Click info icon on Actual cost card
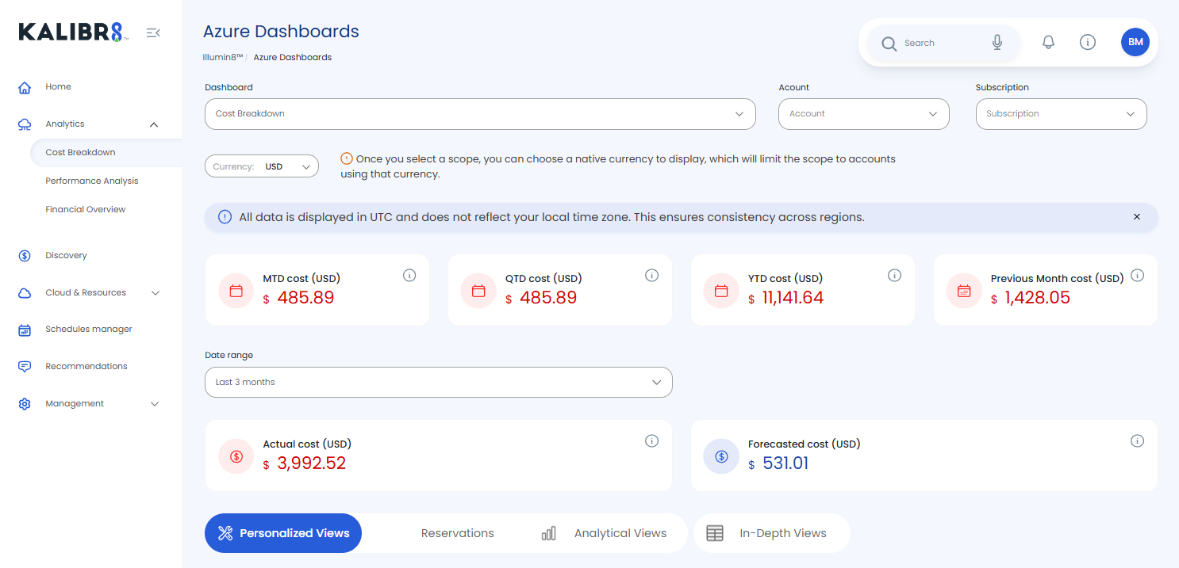 [x=652, y=441]
